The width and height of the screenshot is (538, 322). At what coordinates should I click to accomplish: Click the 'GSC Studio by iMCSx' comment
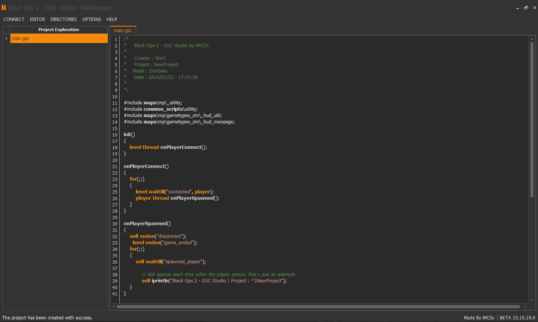click(172, 46)
